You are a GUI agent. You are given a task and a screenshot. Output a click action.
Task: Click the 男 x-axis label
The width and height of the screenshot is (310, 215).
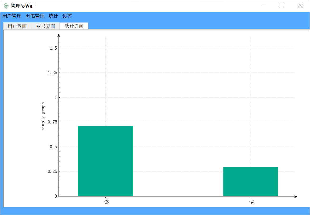pos(107,202)
